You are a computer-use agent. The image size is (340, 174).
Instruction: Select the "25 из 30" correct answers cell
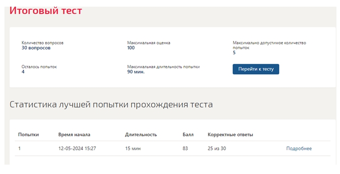point(216,149)
